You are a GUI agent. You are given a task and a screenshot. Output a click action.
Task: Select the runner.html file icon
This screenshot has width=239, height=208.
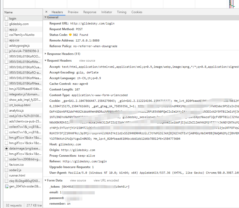6,175
